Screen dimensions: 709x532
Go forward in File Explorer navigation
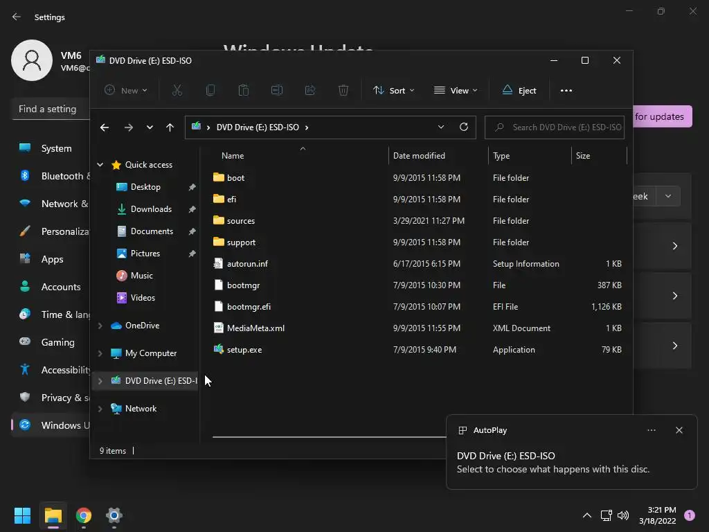tap(129, 127)
